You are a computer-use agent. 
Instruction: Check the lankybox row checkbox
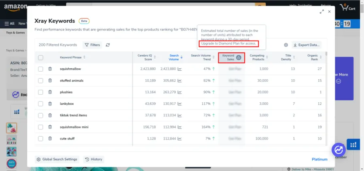tap(40, 104)
